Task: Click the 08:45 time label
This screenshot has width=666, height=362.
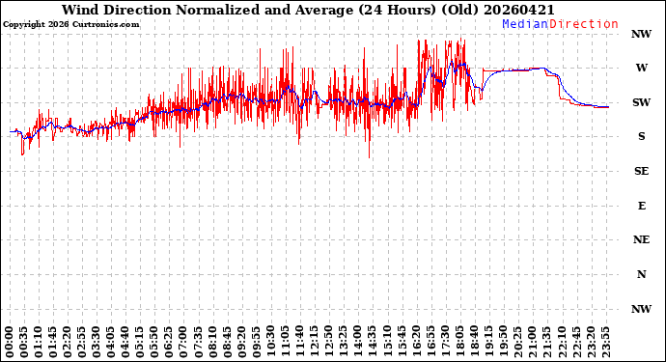Action: (228, 342)
